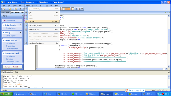Click the code editor scroll down arrow

(x=169, y=66)
